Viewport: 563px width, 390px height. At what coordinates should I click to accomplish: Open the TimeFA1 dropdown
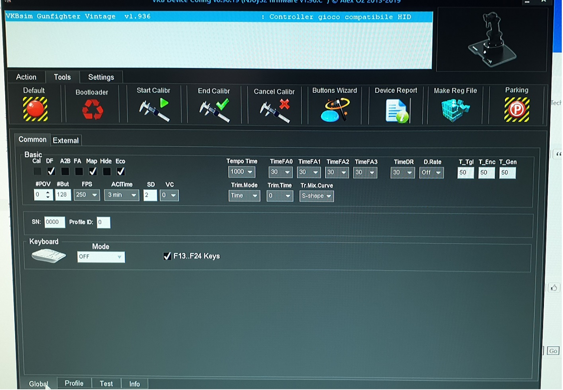point(309,172)
